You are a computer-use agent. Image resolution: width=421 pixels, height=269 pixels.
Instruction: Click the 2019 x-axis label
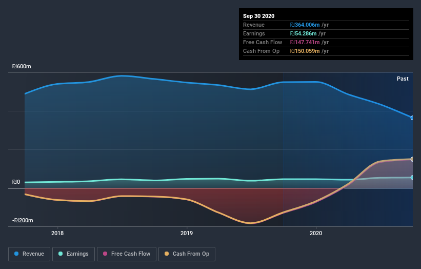(187, 233)
